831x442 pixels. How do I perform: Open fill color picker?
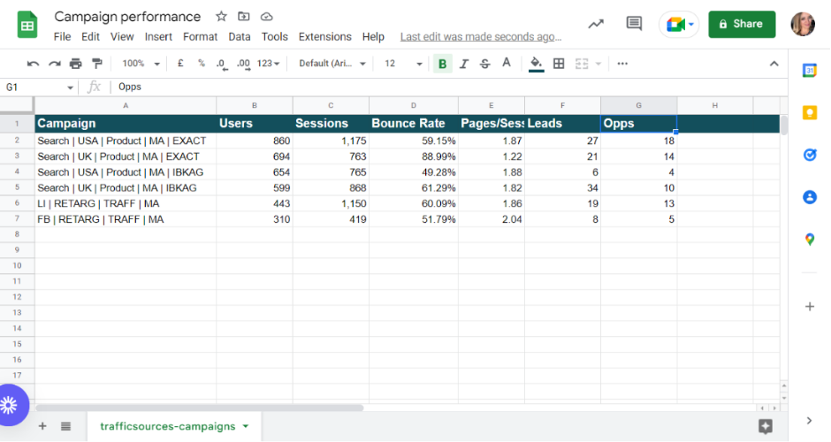point(537,65)
